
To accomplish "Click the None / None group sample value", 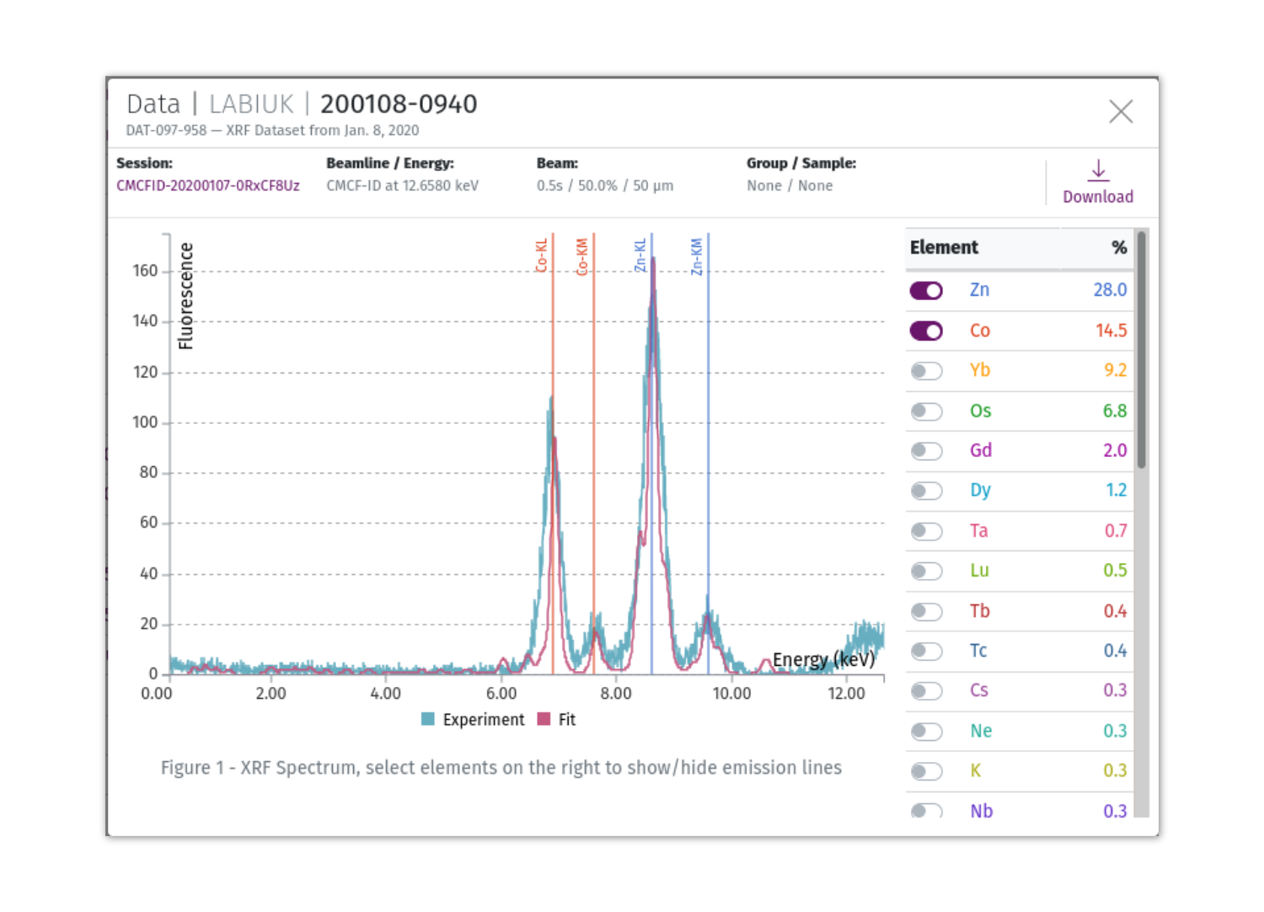I will coord(790,185).
